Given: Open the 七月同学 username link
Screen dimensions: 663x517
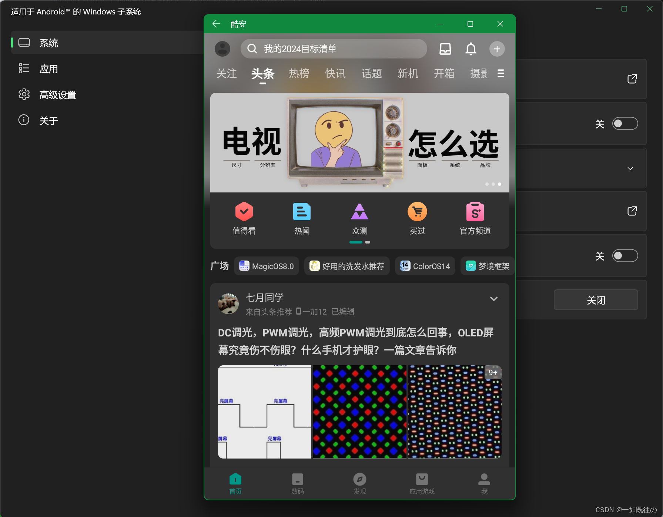Looking at the screenshot, I should 265,298.
